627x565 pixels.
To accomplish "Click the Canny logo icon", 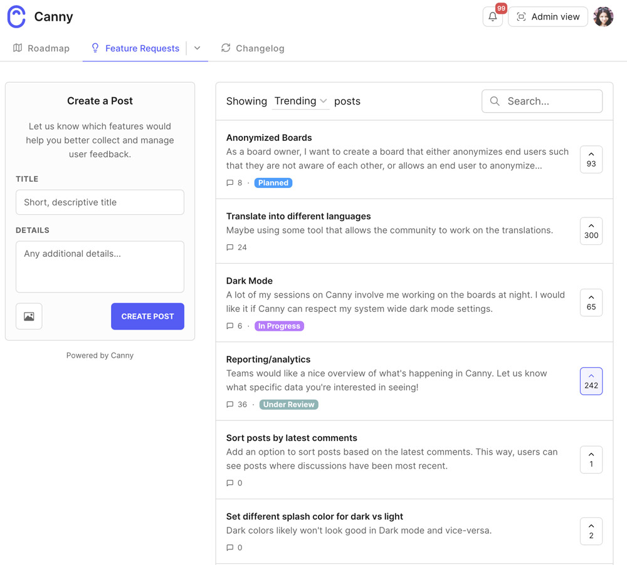I will click(x=16, y=17).
